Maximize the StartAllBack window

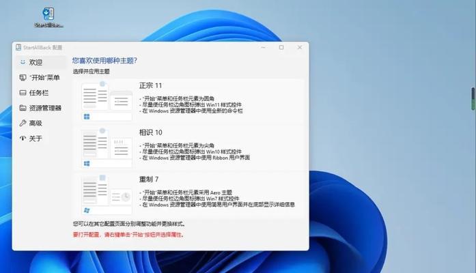click(x=281, y=47)
